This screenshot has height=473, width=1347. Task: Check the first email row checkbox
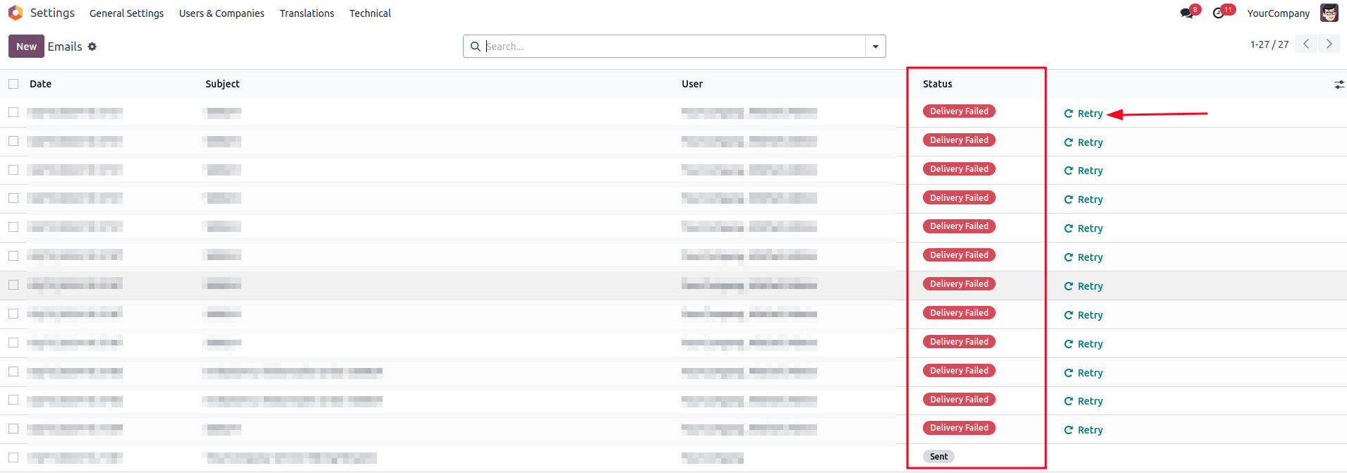coord(13,112)
